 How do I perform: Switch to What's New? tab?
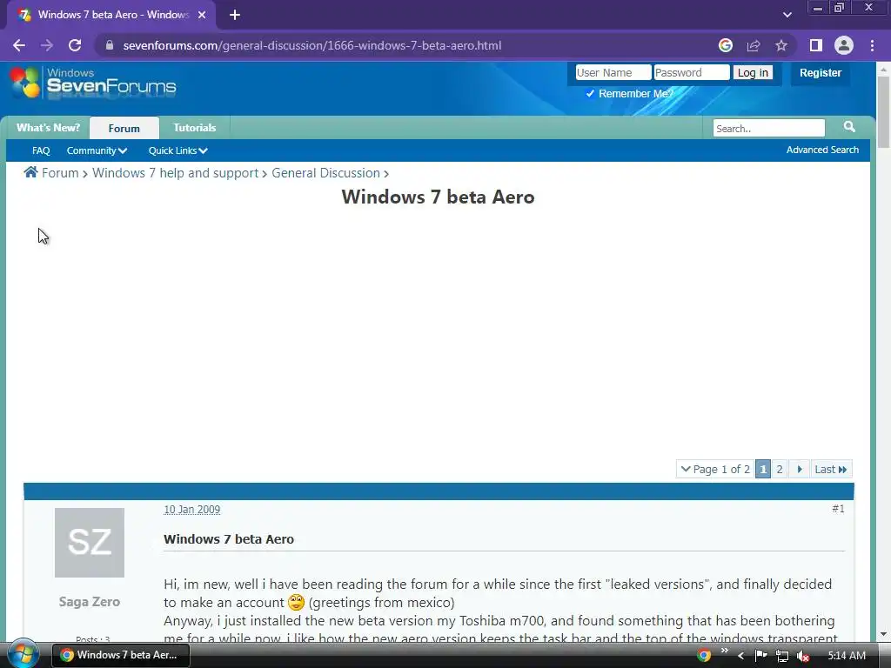pyautogui.click(x=49, y=128)
